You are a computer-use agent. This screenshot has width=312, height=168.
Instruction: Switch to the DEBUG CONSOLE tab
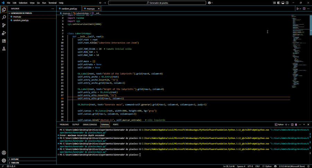[90, 125]
